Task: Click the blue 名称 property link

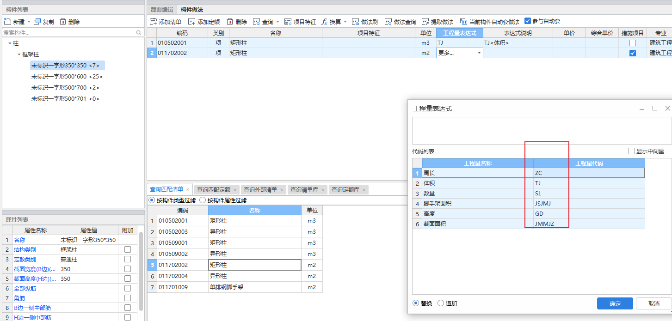Action: (x=19, y=240)
